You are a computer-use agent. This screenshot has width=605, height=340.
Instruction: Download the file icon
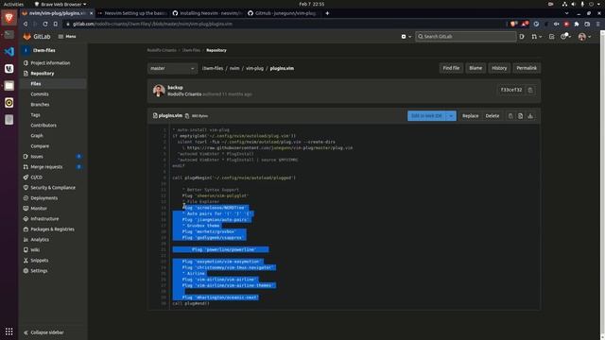click(530, 116)
